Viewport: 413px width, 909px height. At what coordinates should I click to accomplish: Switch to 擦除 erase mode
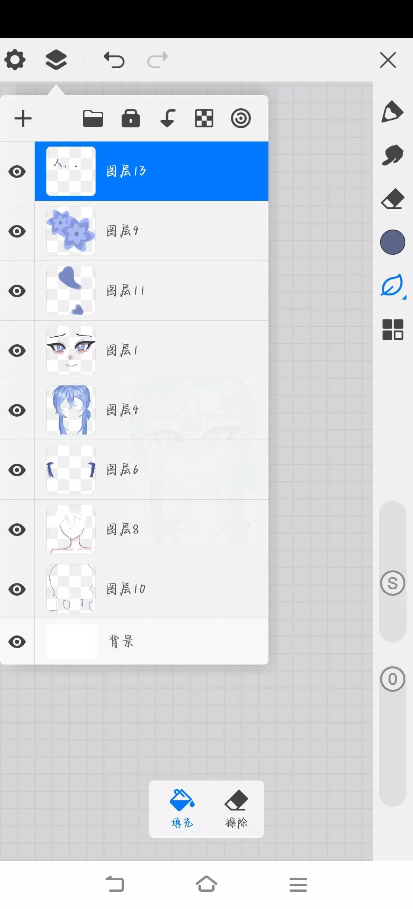(x=236, y=809)
